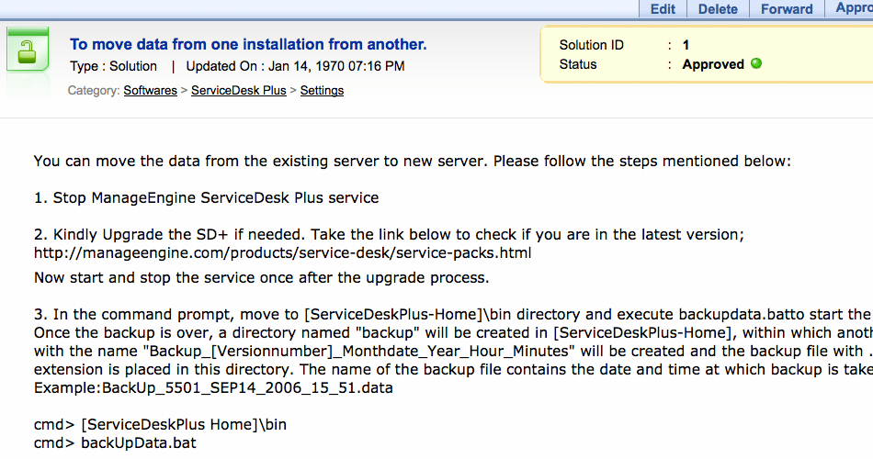Screen dimensions: 873x459
Task: Click the BackUp_5501 example filename line
Action: pos(211,388)
